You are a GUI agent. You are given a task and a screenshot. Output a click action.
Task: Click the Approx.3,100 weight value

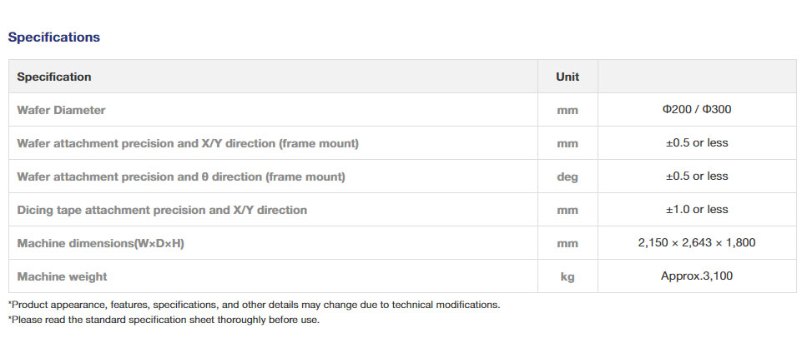(x=697, y=276)
